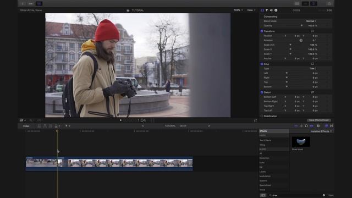Image resolution: width=352 pixels, height=198 pixels.
Task: Open the Audio inspector speaker icon
Action: click(271, 10)
